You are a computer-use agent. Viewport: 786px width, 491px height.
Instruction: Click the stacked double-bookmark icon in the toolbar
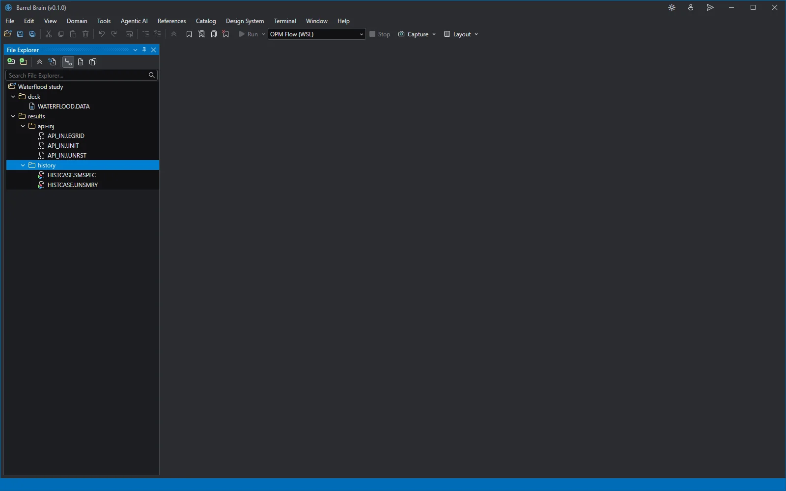click(214, 34)
